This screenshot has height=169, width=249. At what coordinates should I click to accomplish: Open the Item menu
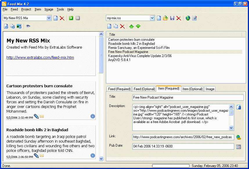tap(38, 9)
